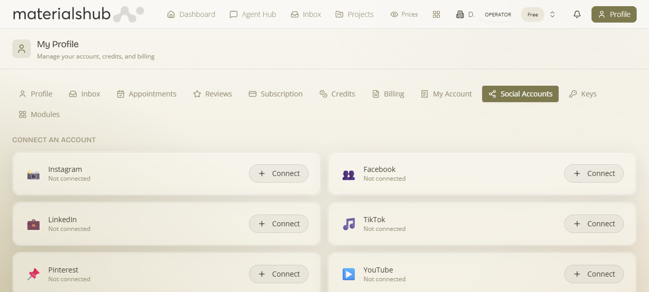Connect the Pinterest account
Screen dimensions: 649x292
click(x=279, y=274)
